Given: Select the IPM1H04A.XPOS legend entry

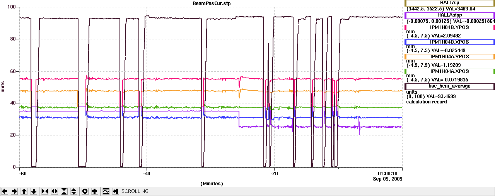Looking at the screenshot, I should pos(449,71).
